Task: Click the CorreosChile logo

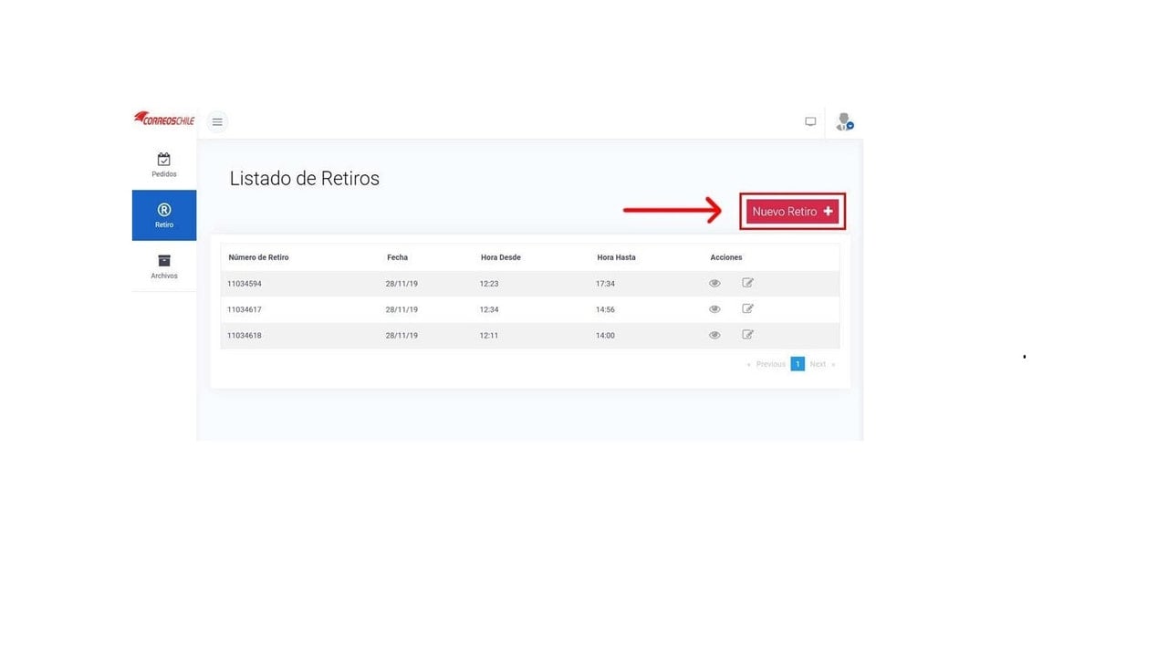Action: click(164, 120)
